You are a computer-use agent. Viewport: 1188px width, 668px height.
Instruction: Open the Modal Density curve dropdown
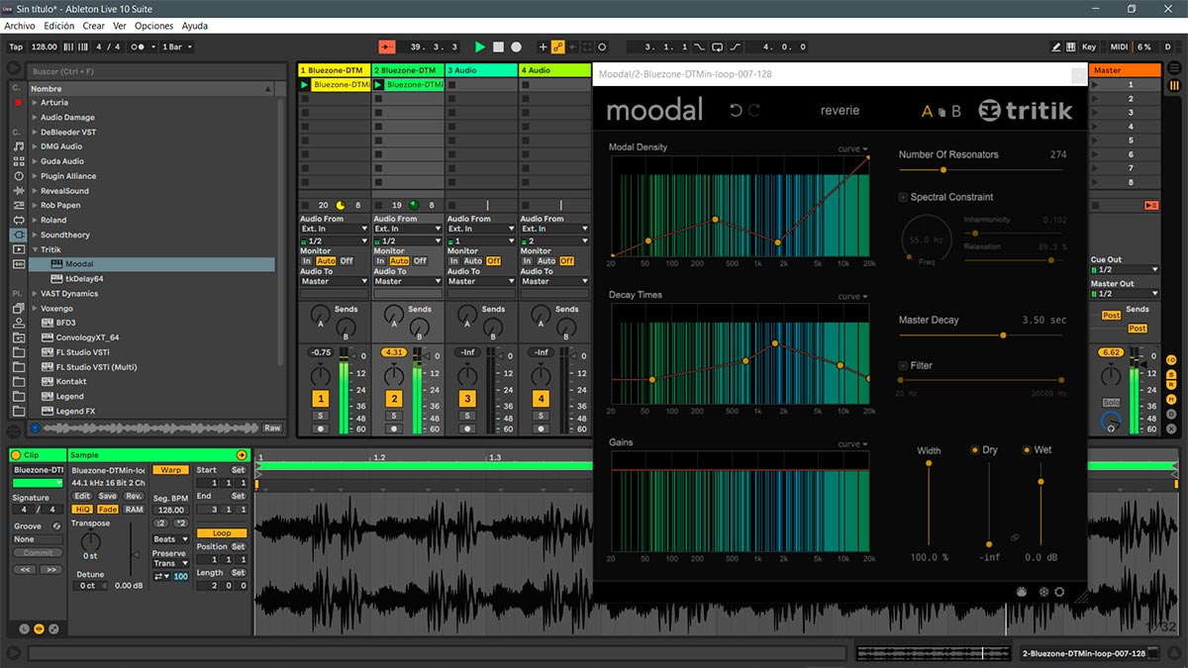point(851,148)
